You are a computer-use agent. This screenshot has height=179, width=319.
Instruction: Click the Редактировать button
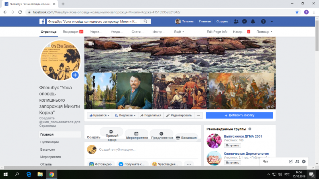[x=179, y=115]
